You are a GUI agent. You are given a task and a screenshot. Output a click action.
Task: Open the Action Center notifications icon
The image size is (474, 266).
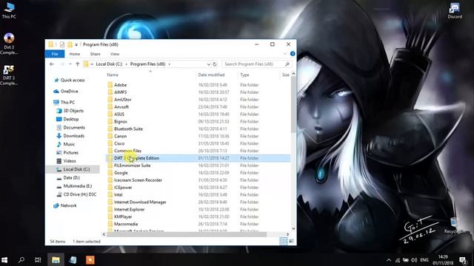(463, 260)
